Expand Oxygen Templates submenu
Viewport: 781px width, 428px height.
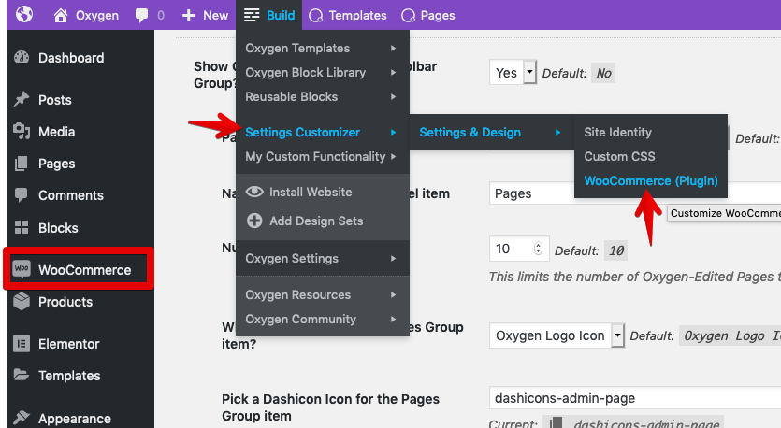(x=323, y=49)
